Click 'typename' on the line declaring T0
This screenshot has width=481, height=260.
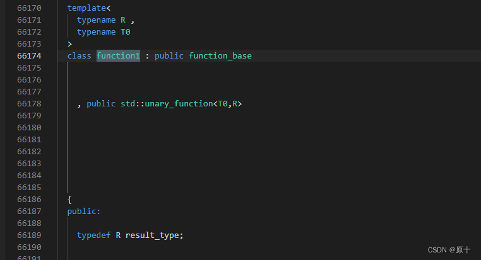click(x=97, y=32)
